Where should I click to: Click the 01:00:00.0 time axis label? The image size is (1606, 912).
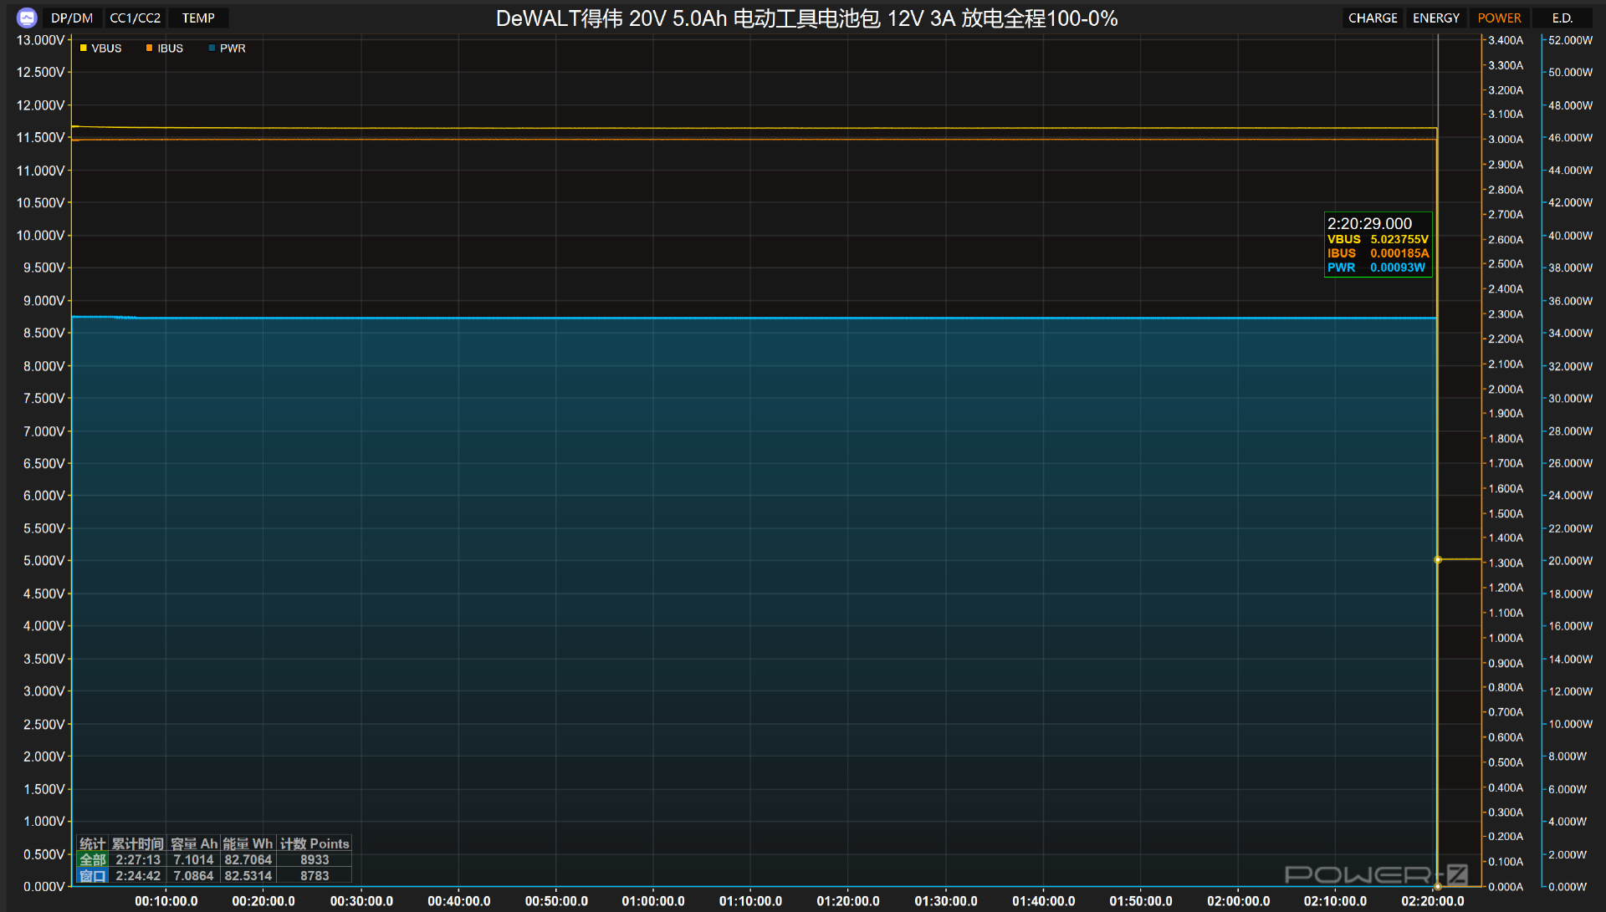[x=653, y=900]
